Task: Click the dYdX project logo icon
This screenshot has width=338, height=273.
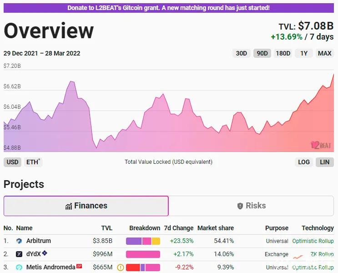Action: tap(19, 254)
